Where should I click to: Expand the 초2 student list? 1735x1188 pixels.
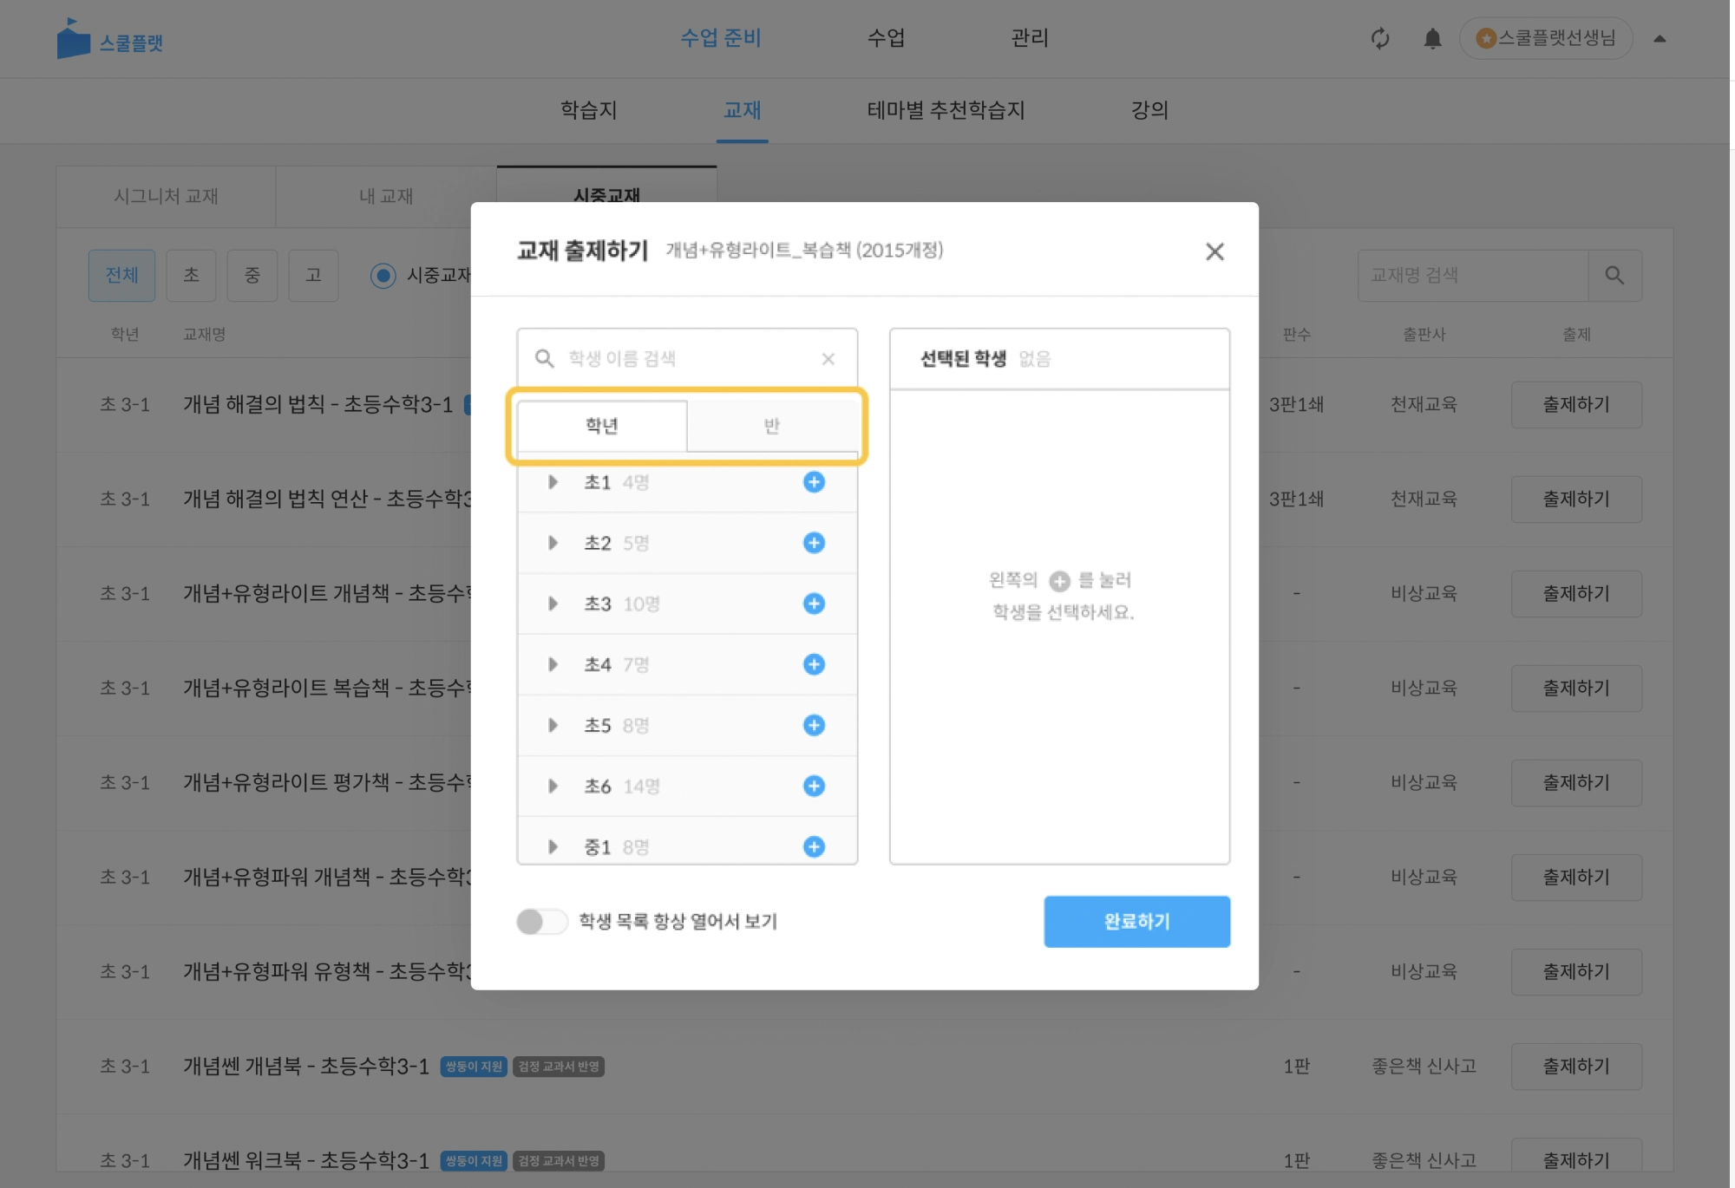[553, 543]
